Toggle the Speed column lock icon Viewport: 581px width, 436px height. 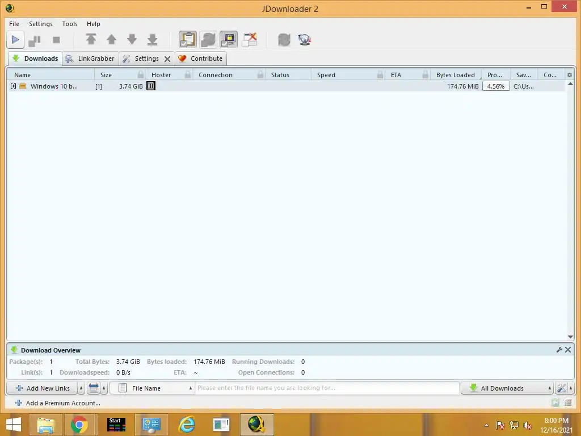tap(380, 74)
